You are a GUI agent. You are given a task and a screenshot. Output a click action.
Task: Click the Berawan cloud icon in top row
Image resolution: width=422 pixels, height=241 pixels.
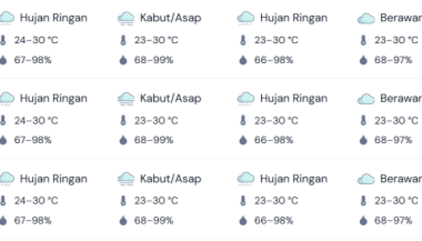(366, 19)
